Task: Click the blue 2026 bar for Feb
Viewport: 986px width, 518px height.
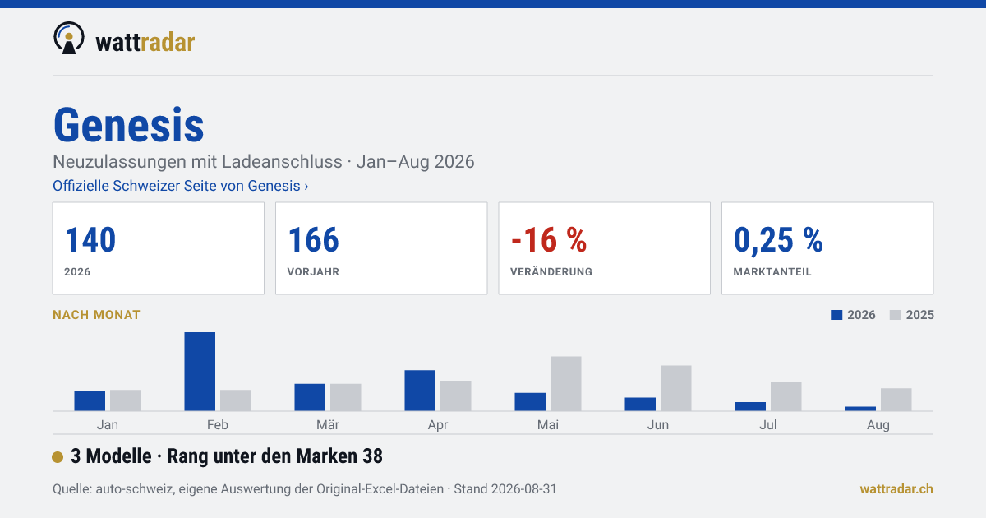Action: click(x=200, y=372)
